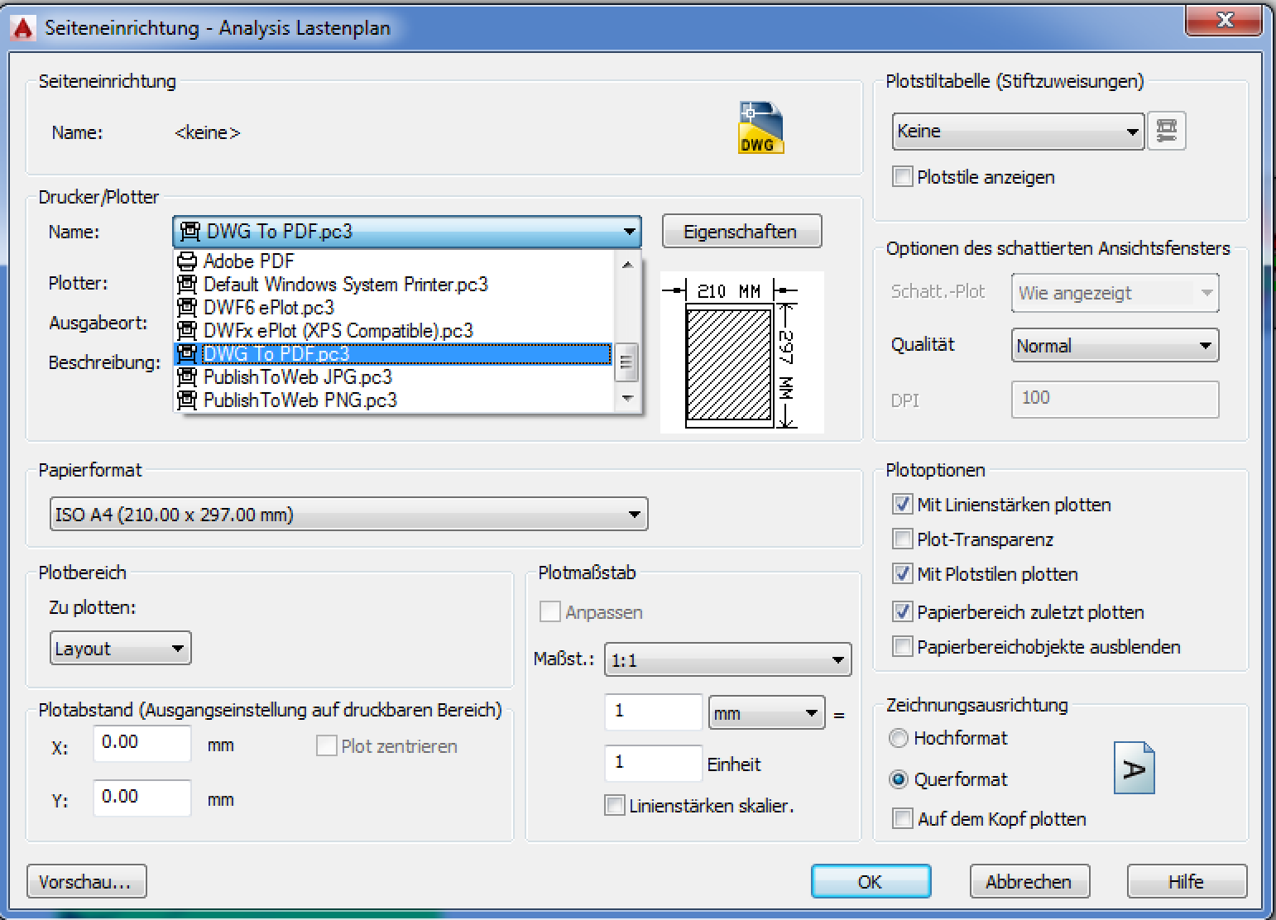This screenshot has height=920, width=1276.
Task: Click the printer icon beside Adobe PDF
Action: 187,261
